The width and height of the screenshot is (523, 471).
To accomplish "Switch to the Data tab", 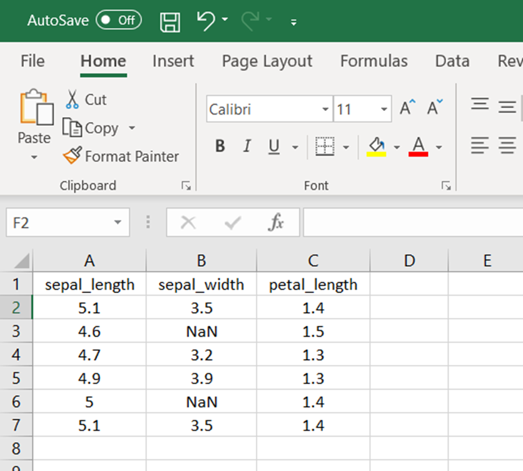I will (x=452, y=61).
